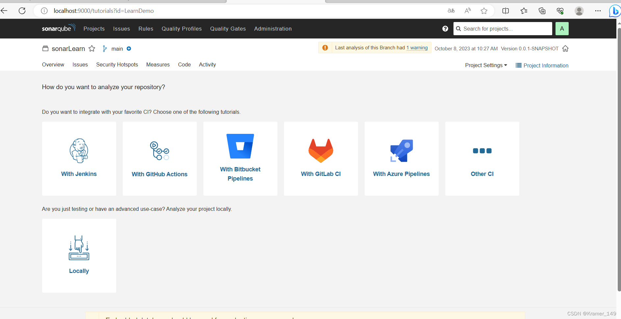Viewport: 621px width, 319px height.
Task: Open the favorites list icon
Action: (524, 11)
